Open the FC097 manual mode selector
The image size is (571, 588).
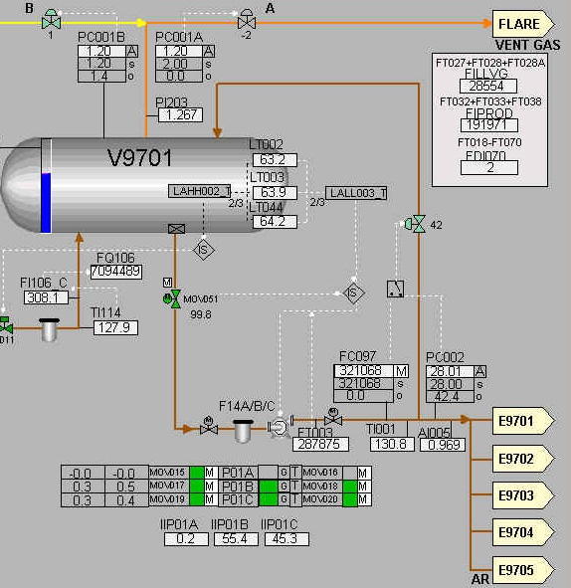click(x=401, y=371)
